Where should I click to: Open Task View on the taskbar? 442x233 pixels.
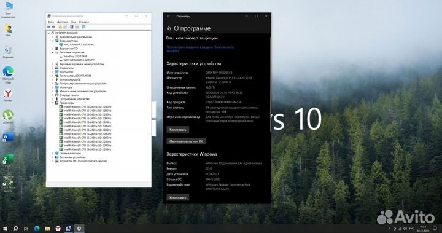click(x=26, y=229)
